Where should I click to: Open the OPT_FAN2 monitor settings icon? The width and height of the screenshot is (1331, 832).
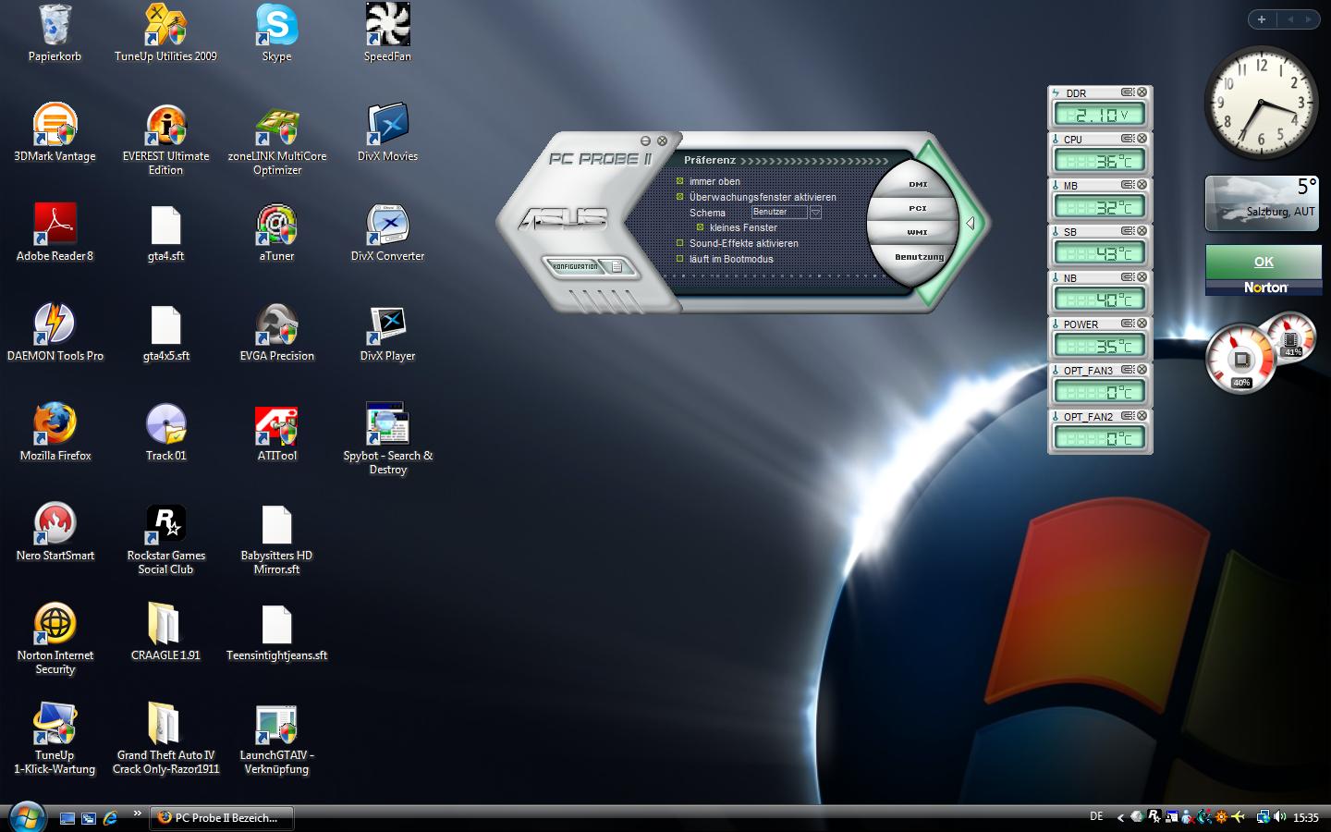coord(1128,416)
